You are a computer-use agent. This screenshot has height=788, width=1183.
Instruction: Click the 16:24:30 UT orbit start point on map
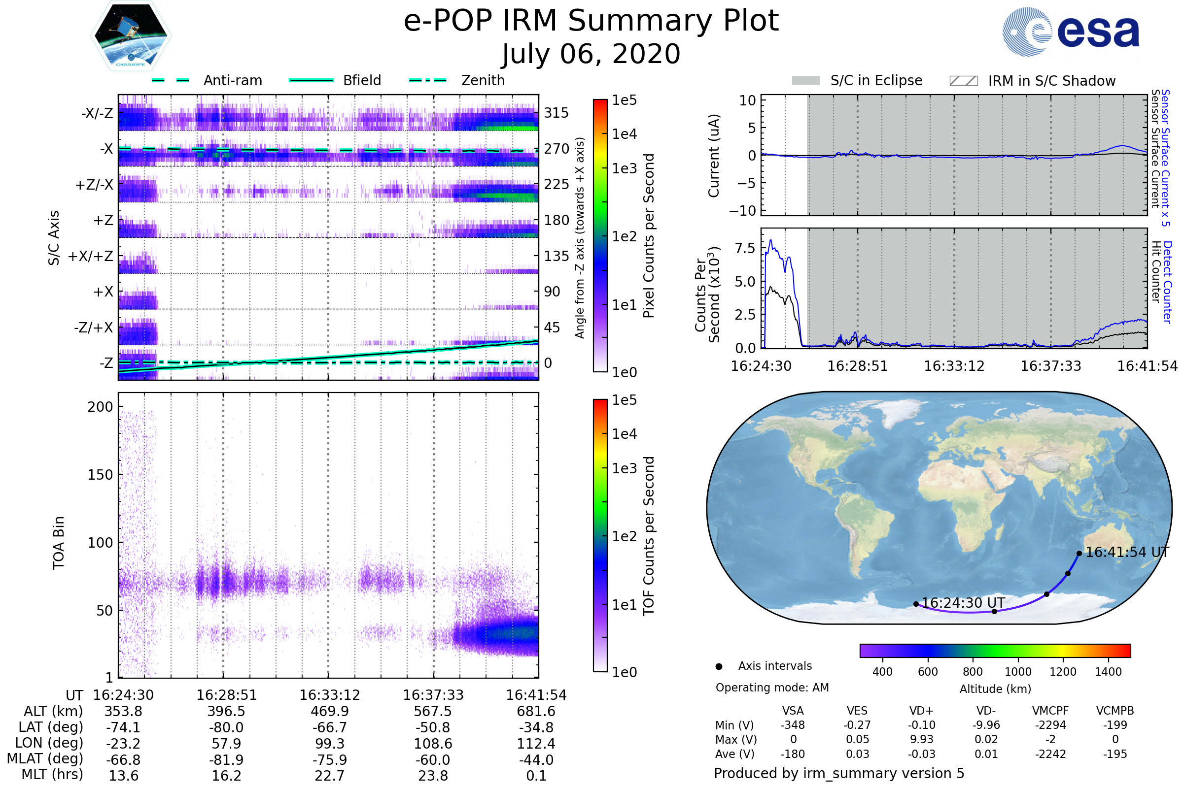916,604
